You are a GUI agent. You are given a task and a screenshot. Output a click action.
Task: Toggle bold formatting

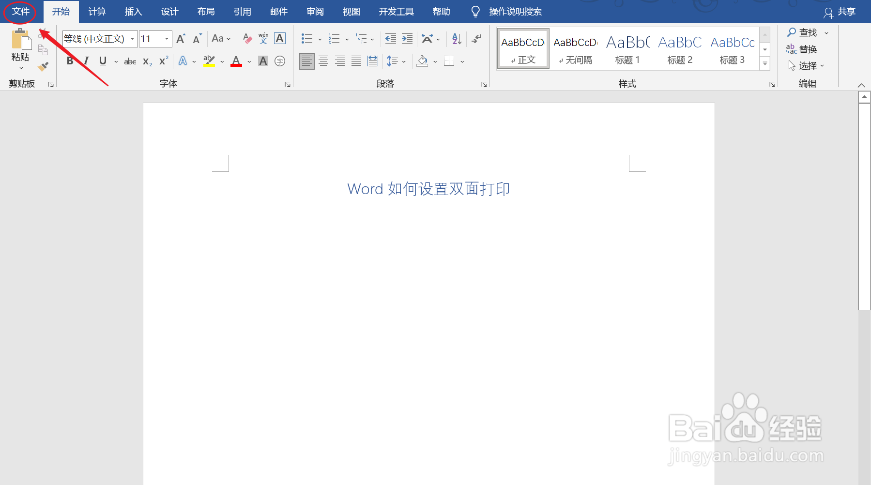click(69, 61)
